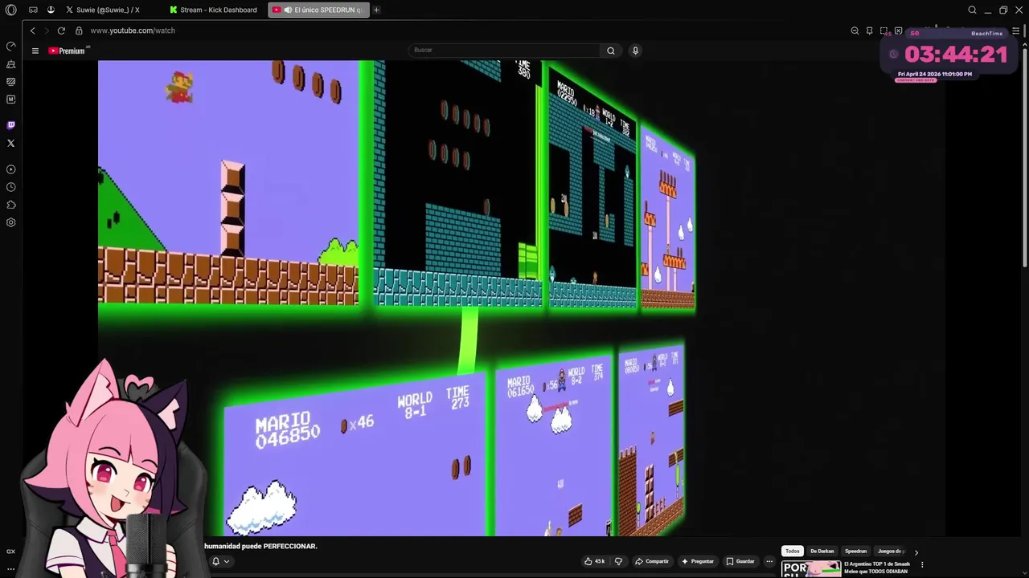Open the browser tab search magnifier
Viewport: 1029px width, 578px height.
point(972,10)
